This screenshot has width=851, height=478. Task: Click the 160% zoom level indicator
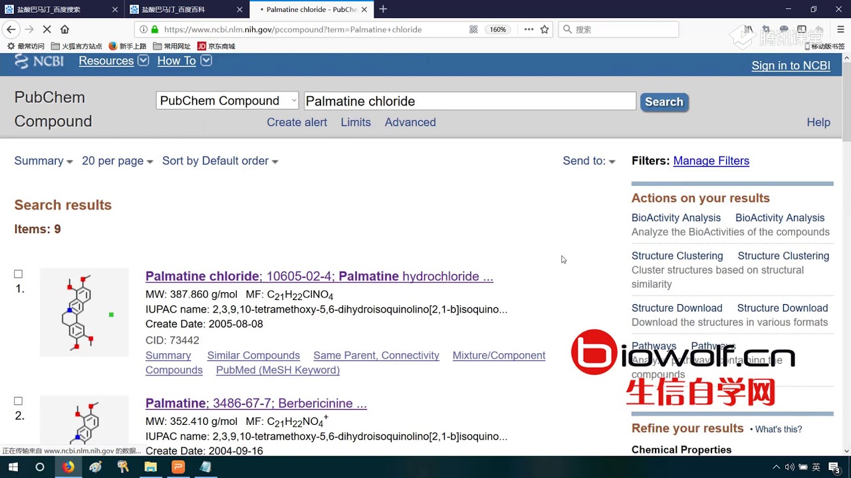498,29
